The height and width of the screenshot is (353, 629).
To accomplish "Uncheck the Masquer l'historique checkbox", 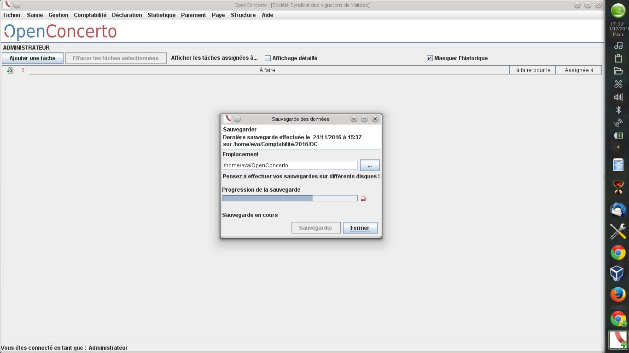I will [x=430, y=58].
